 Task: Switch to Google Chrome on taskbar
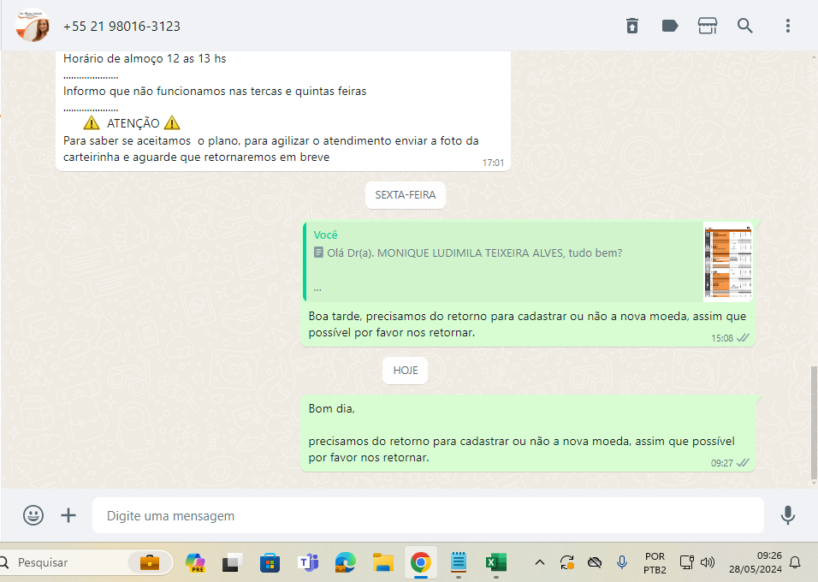[420, 562]
